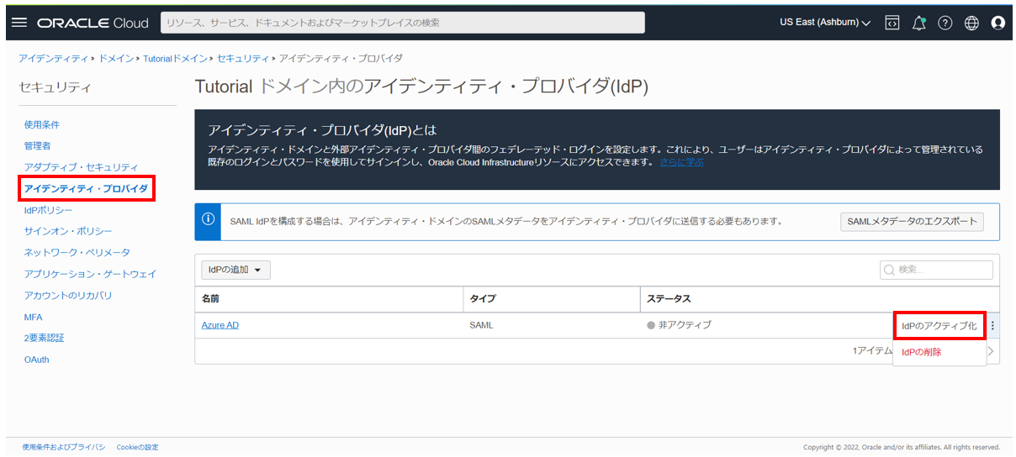The image size is (1016, 457).
Task: Click the SAMLメタデータのエクスポート button
Action: pyautogui.click(x=912, y=221)
